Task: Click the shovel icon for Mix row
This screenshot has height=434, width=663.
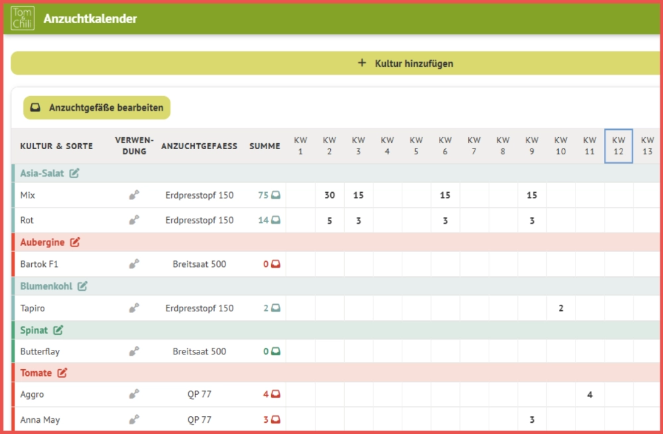Action: coord(134,195)
